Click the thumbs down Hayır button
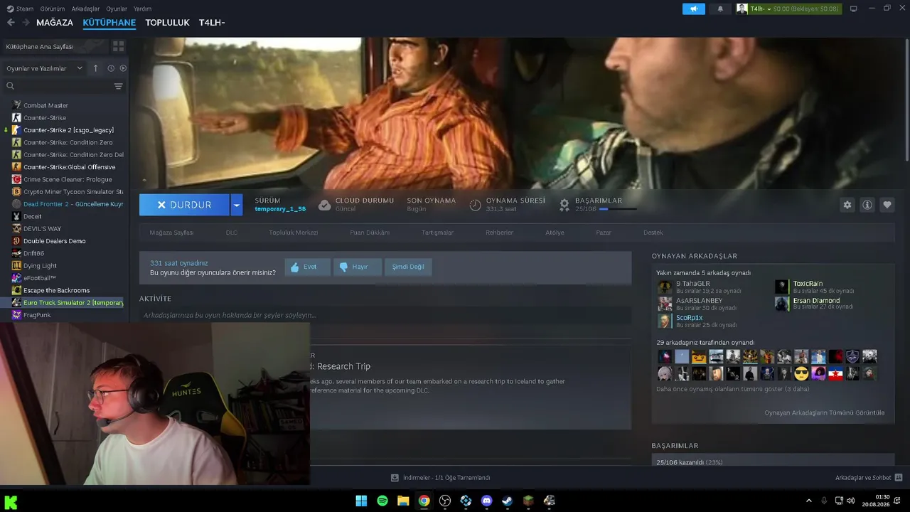 pyautogui.click(x=358, y=267)
